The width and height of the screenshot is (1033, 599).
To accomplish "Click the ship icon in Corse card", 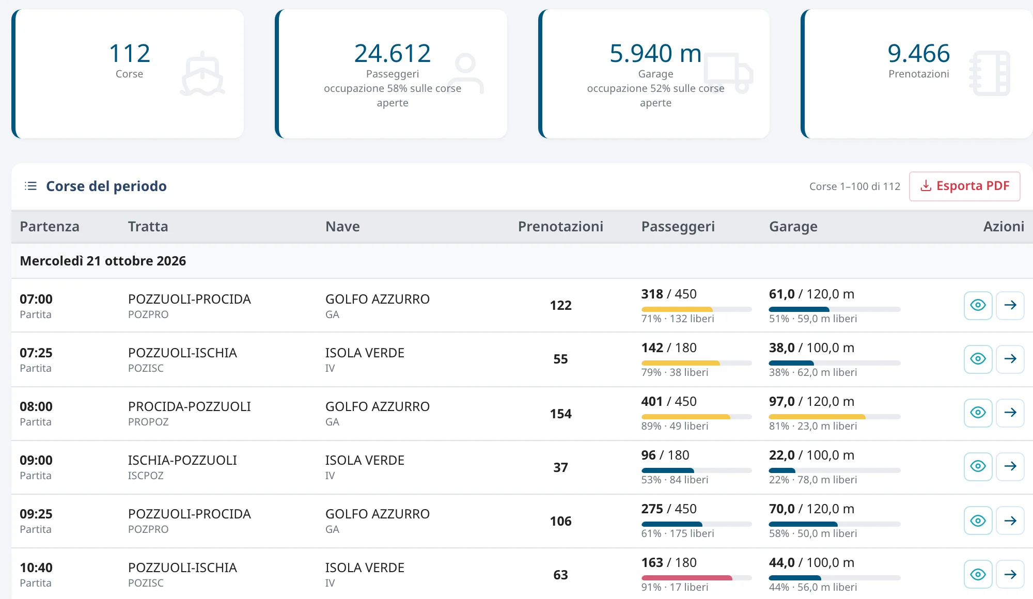I will pos(202,74).
